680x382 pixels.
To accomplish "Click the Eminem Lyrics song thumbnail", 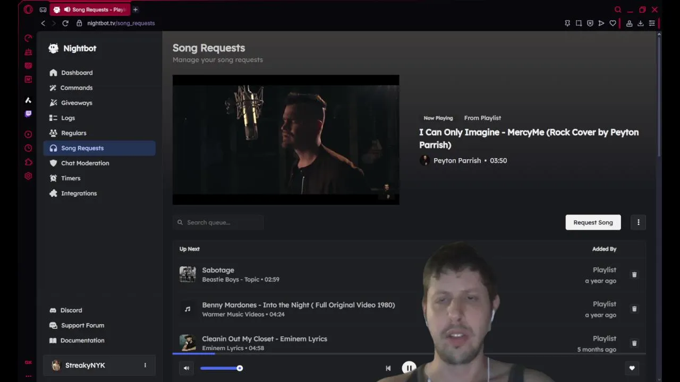I will (x=188, y=343).
